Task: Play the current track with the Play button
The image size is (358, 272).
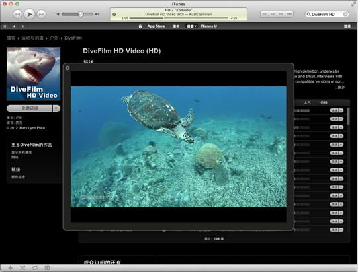Action: point(29,14)
